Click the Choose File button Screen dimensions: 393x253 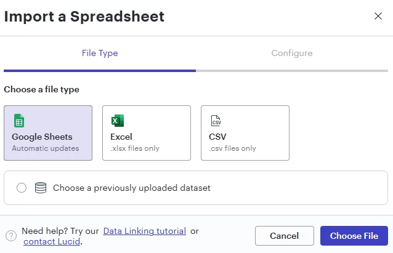(x=354, y=236)
